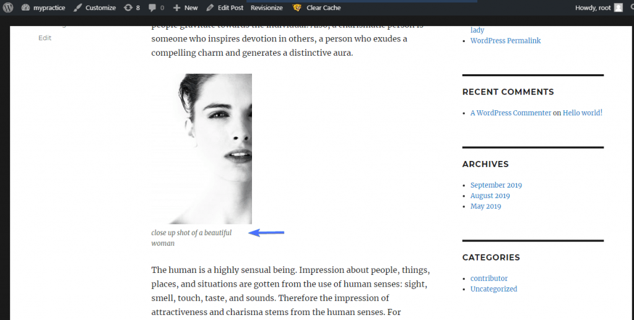Screen dimensions: 634x320
Task: Click the plus New content icon
Action: [x=176, y=7]
